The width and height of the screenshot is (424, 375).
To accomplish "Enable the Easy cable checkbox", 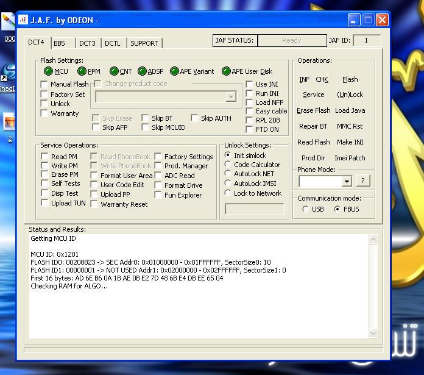I will tap(249, 111).
